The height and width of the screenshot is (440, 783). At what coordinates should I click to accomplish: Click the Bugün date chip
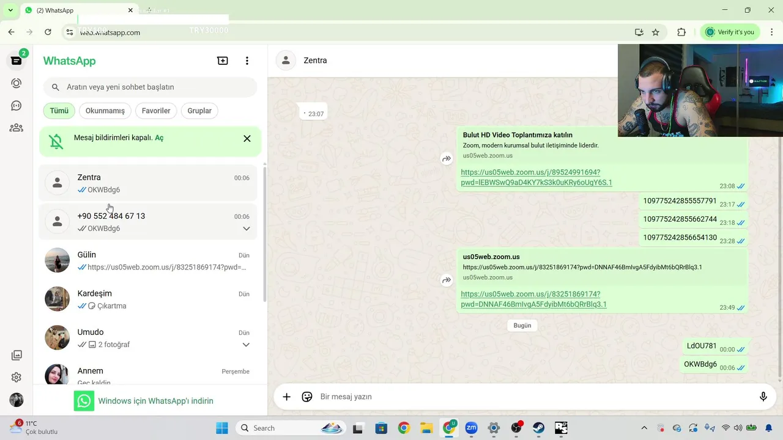click(x=522, y=326)
